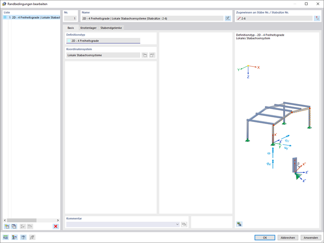
Task: Click the list scroll left arrow
Action: 5,220
